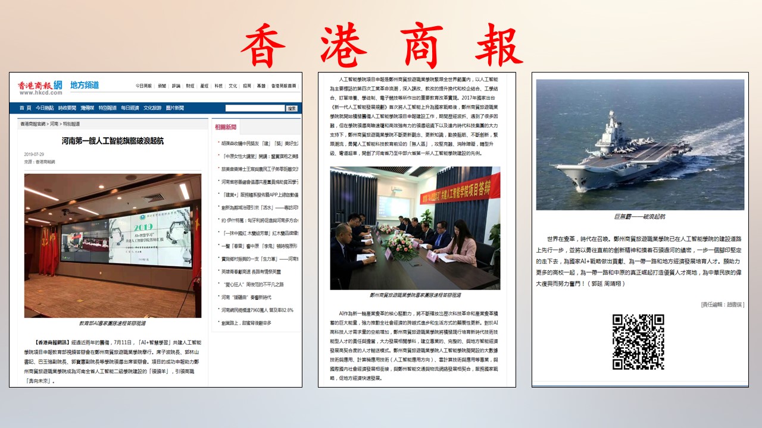The width and height of the screenshot is (762, 428).
Task: Go to 香港商報首頁 link
Action: 284,86
